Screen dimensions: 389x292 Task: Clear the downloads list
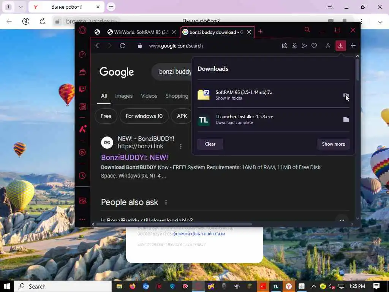(x=210, y=144)
